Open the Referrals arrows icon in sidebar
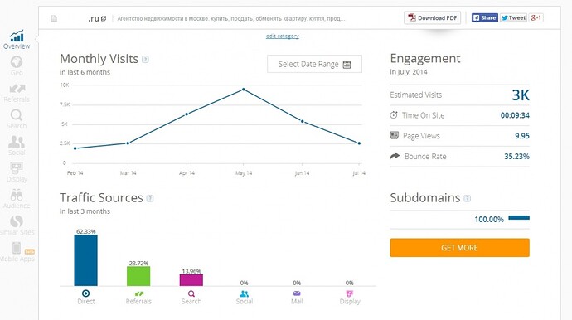The height and width of the screenshot is (320, 572). point(17,89)
